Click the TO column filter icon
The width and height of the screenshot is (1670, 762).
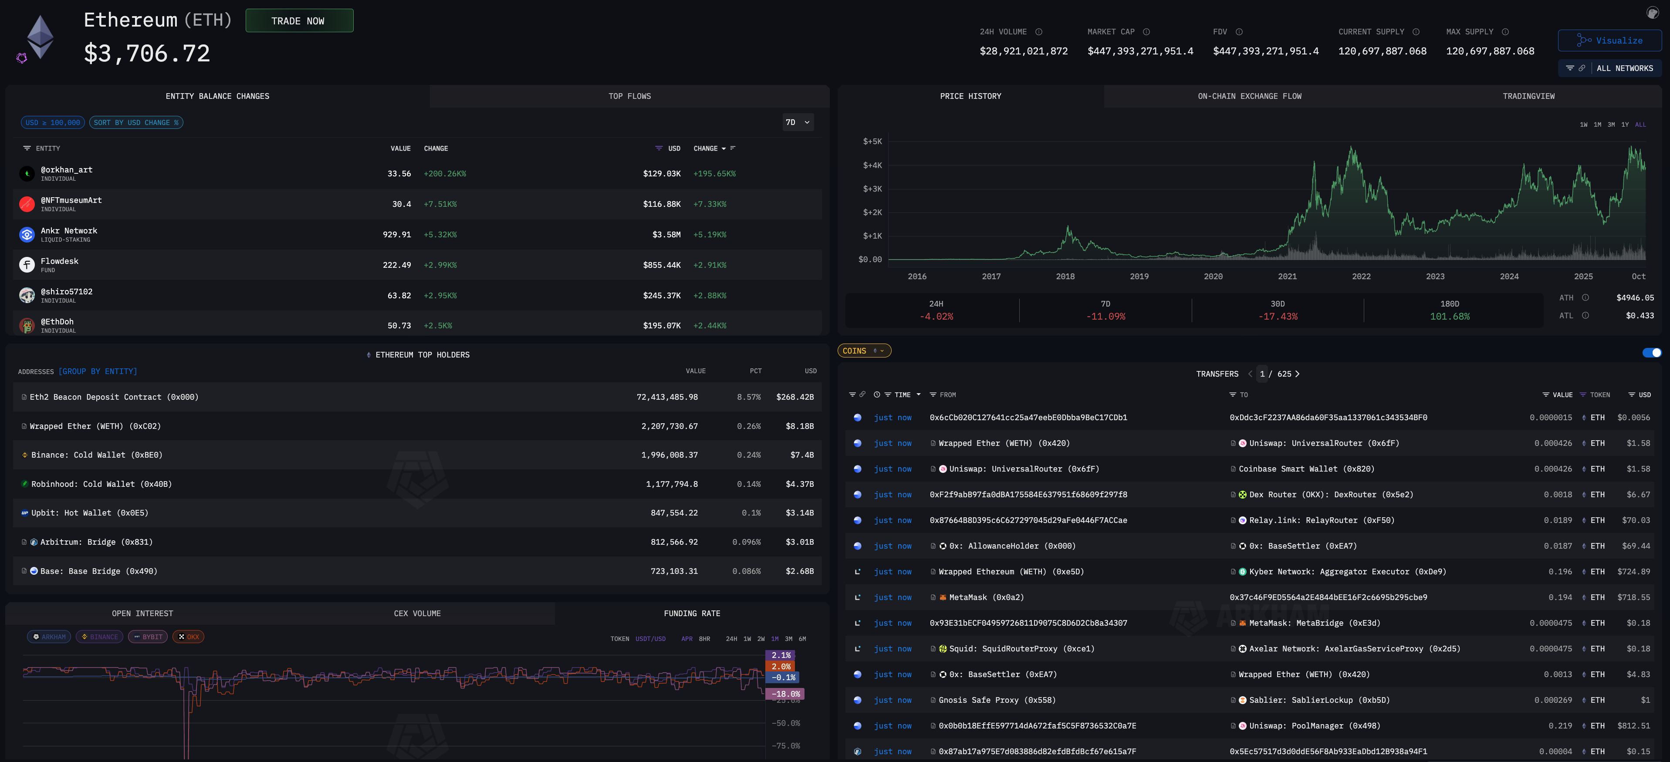coord(1232,394)
